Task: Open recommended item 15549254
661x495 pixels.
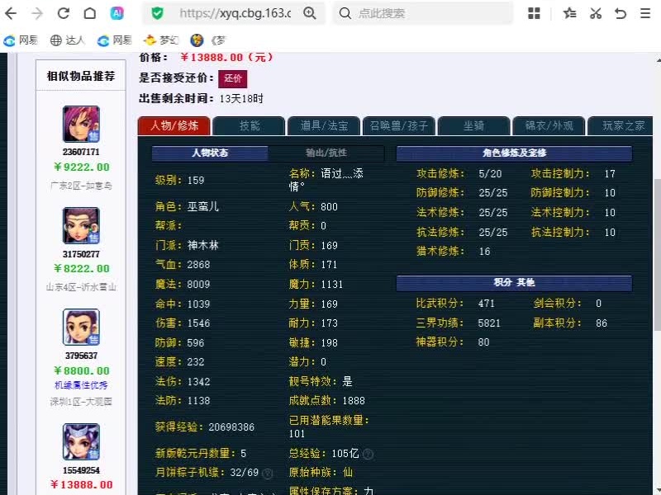Action: pos(81,470)
